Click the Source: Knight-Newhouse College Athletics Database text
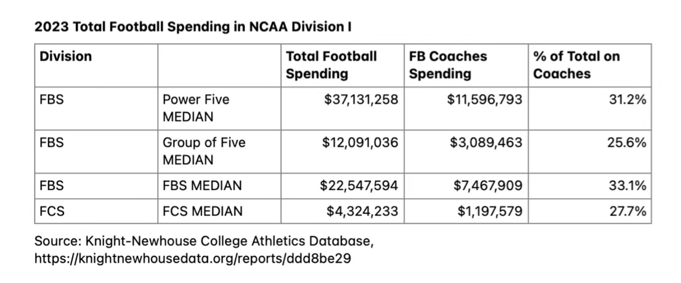 (204, 241)
